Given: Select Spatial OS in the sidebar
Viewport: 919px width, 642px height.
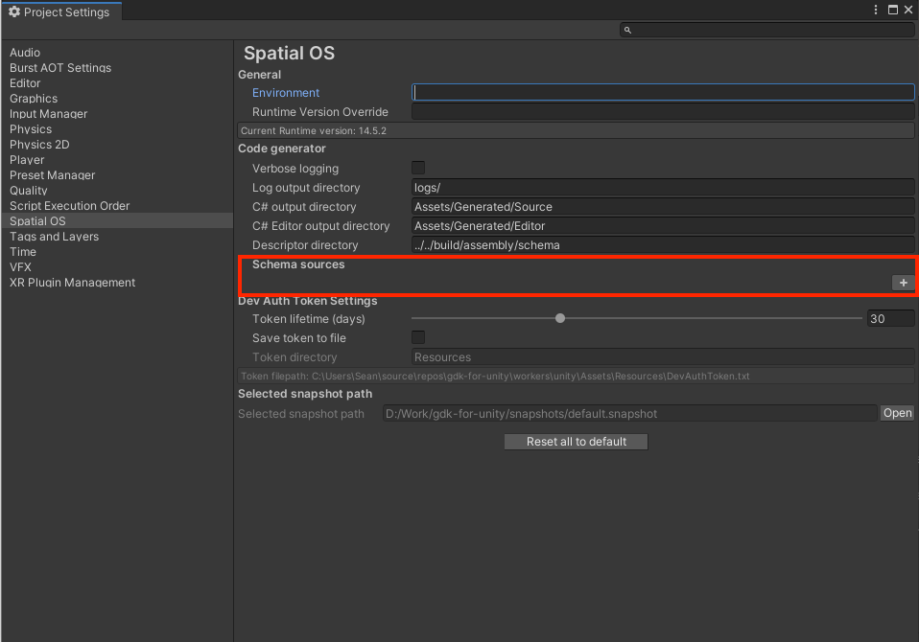Looking at the screenshot, I should click(x=117, y=220).
